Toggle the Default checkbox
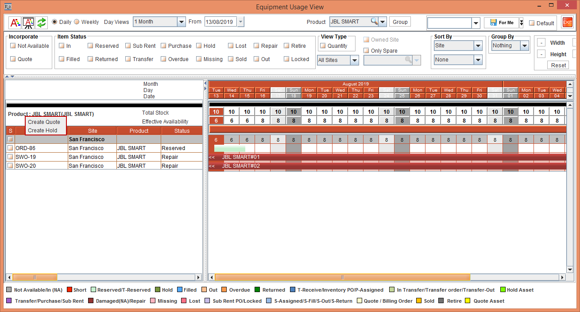The height and width of the screenshot is (312, 580). [x=532, y=23]
